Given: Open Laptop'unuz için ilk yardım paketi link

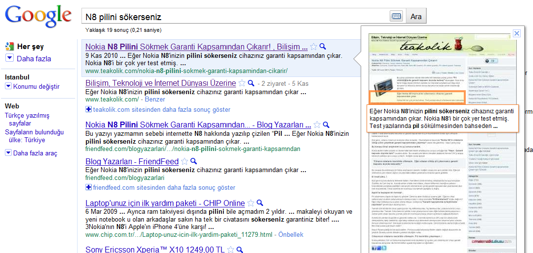Looking at the screenshot, I should point(165,203).
